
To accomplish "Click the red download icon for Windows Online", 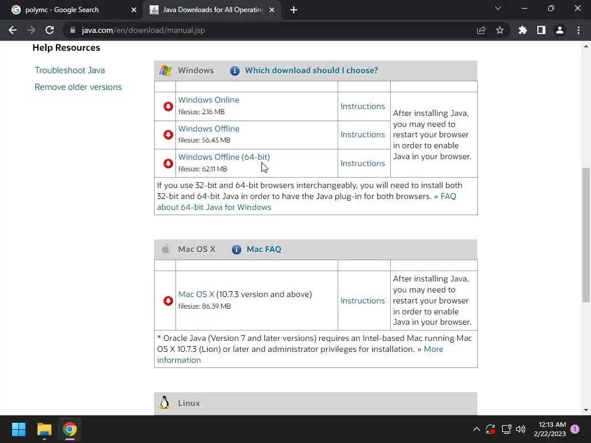I will 168,107.
